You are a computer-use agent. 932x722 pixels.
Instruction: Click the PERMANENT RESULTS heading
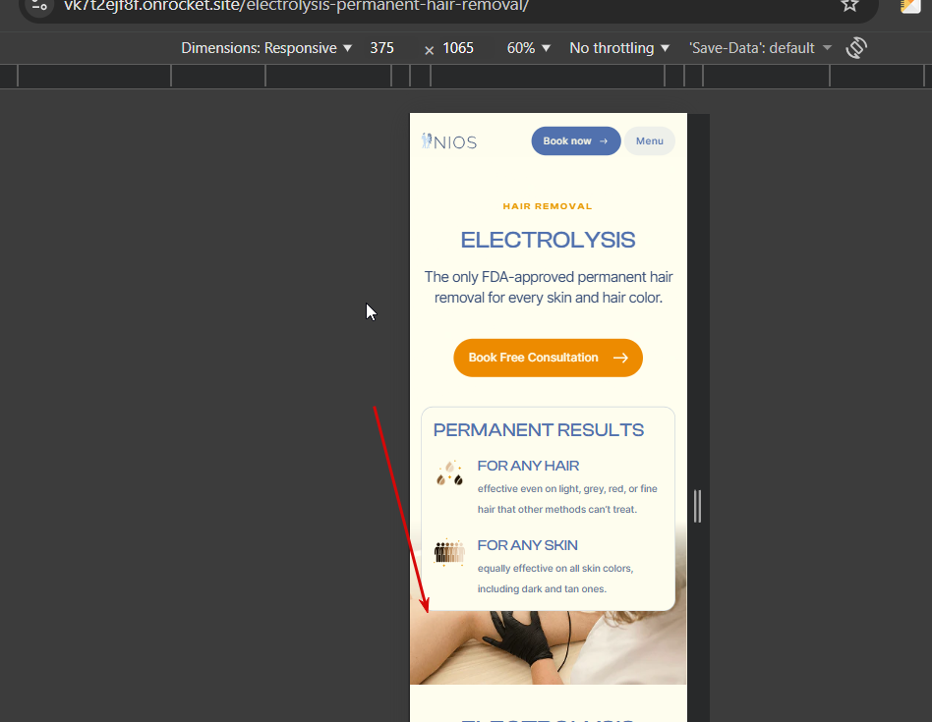(x=539, y=430)
